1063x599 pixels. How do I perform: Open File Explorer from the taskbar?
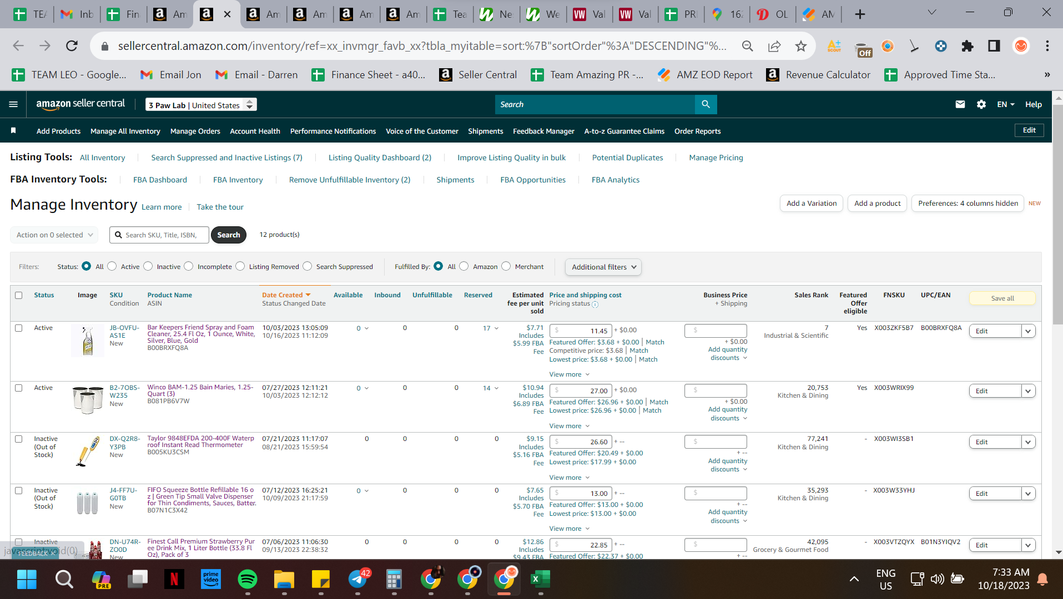(x=284, y=580)
